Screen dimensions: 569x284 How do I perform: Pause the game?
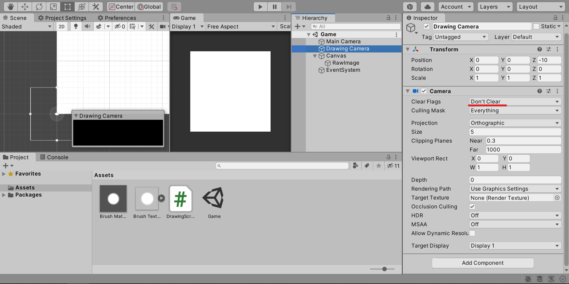(275, 7)
